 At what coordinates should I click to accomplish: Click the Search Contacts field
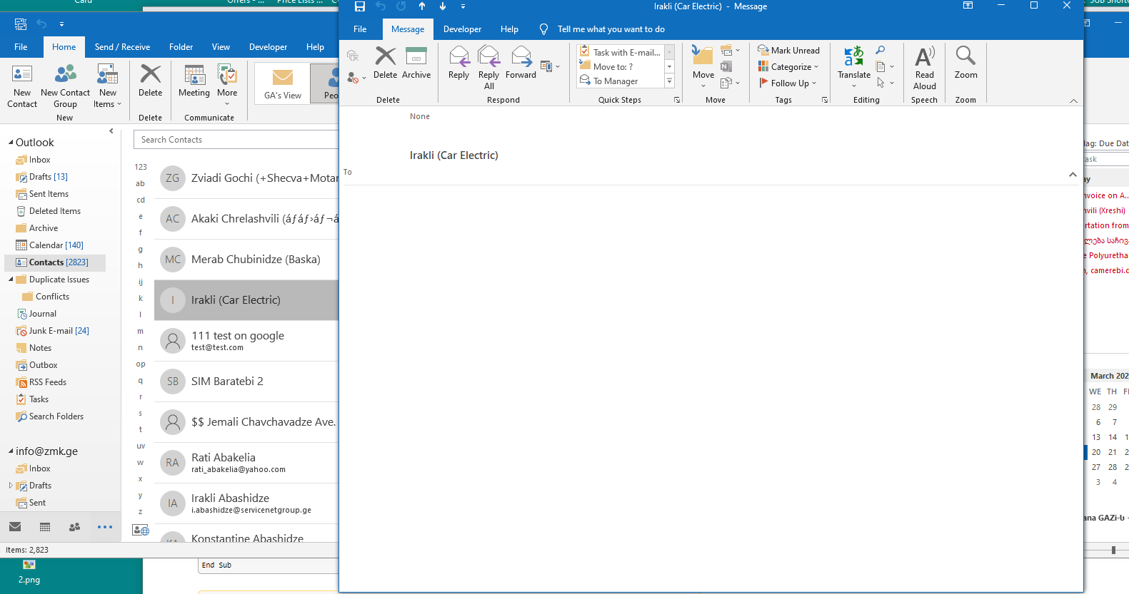coord(236,140)
